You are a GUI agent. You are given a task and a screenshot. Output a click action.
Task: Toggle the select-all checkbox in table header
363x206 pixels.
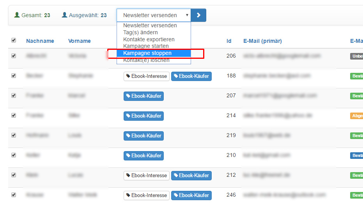pos(14,40)
